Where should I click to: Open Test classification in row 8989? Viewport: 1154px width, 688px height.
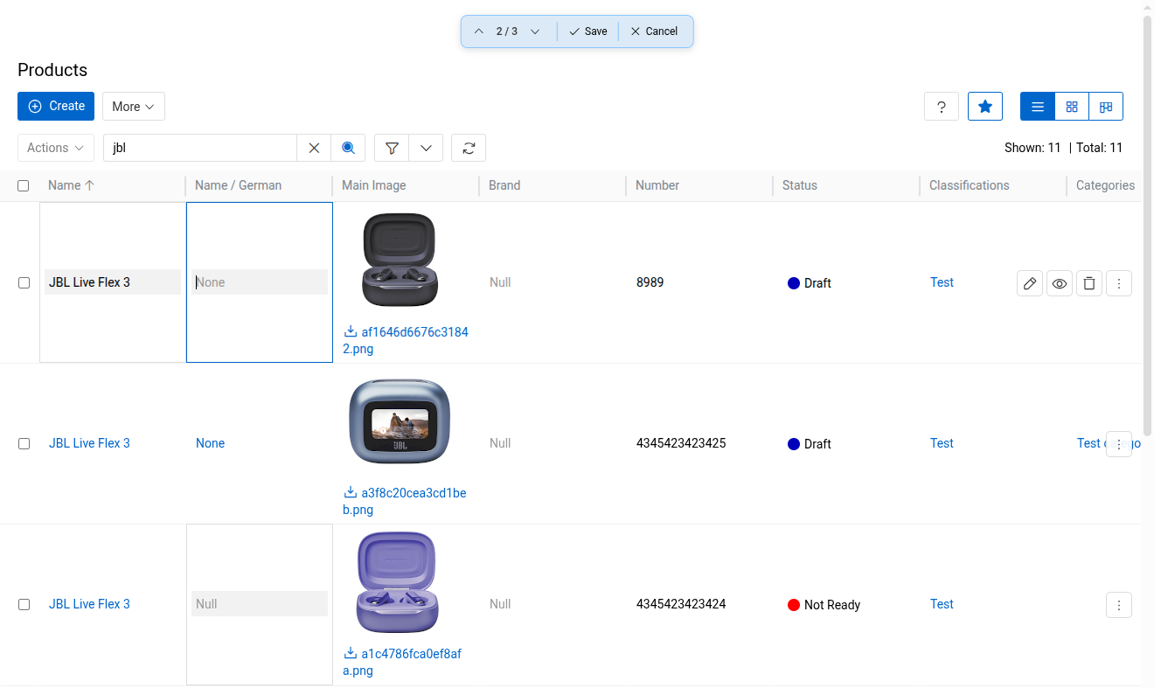(942, 282)
